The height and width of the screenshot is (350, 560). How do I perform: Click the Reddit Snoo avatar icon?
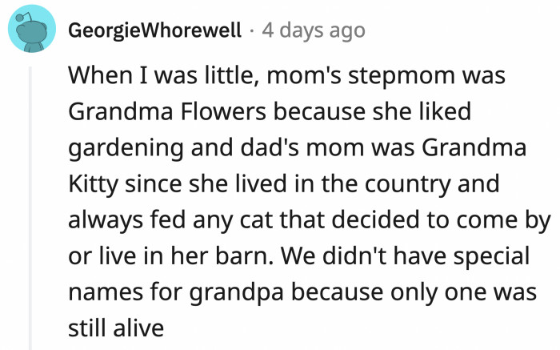coord(31,31)
